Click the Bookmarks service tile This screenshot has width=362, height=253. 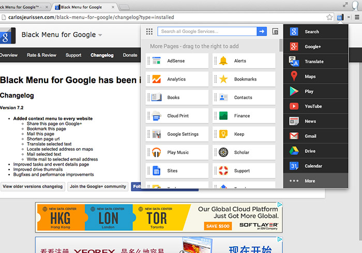pos(244,79)
